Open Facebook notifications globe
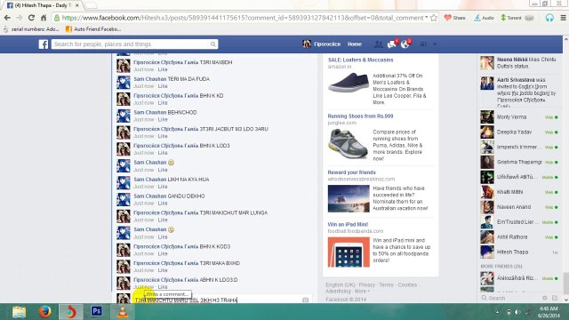 click(405, 44)
